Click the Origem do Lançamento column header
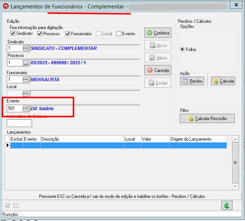245x221 pixels. pyautogui.click(x=198, y=139)
